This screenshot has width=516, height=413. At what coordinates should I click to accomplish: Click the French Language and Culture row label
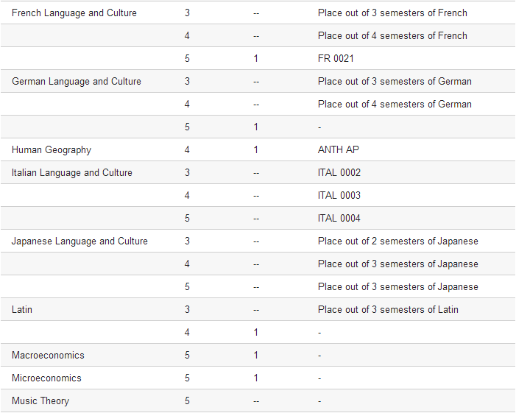(74, 13)
